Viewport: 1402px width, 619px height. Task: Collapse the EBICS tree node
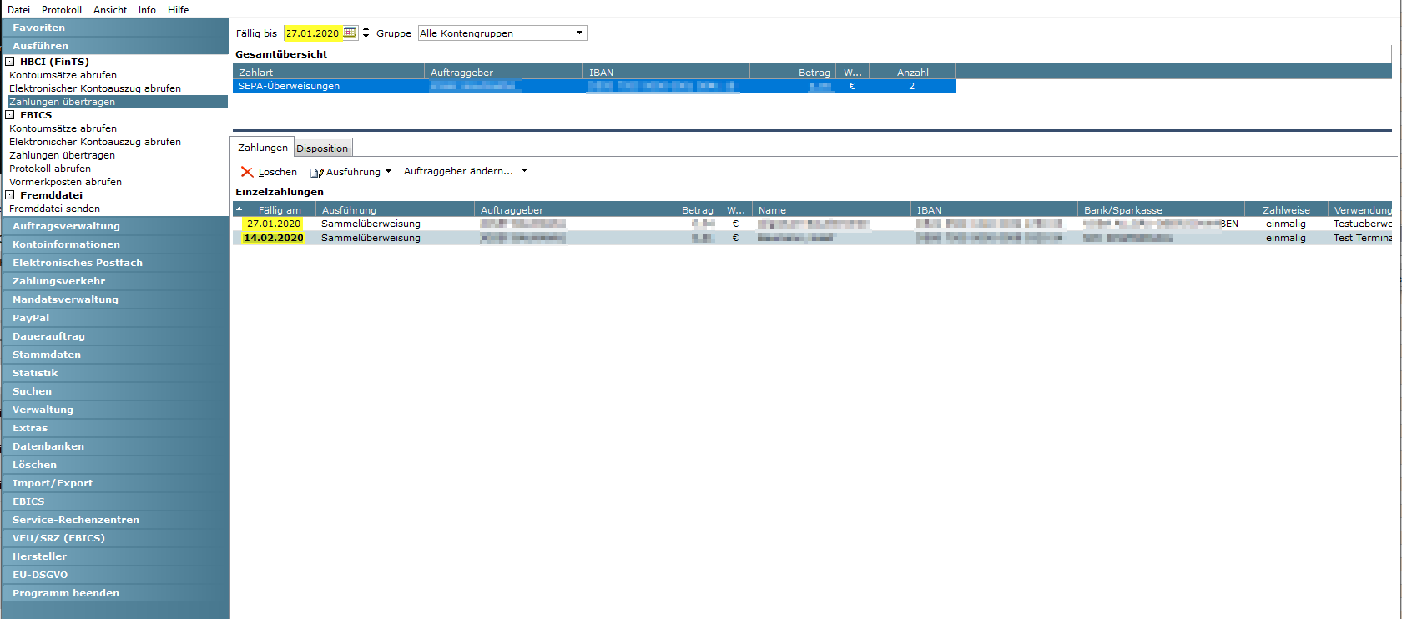click(10, 115)
